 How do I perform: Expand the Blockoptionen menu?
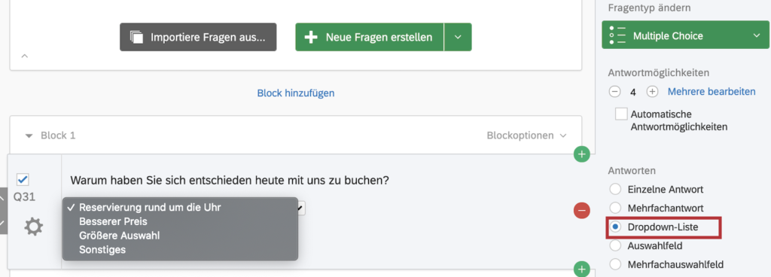click(526, 135)
